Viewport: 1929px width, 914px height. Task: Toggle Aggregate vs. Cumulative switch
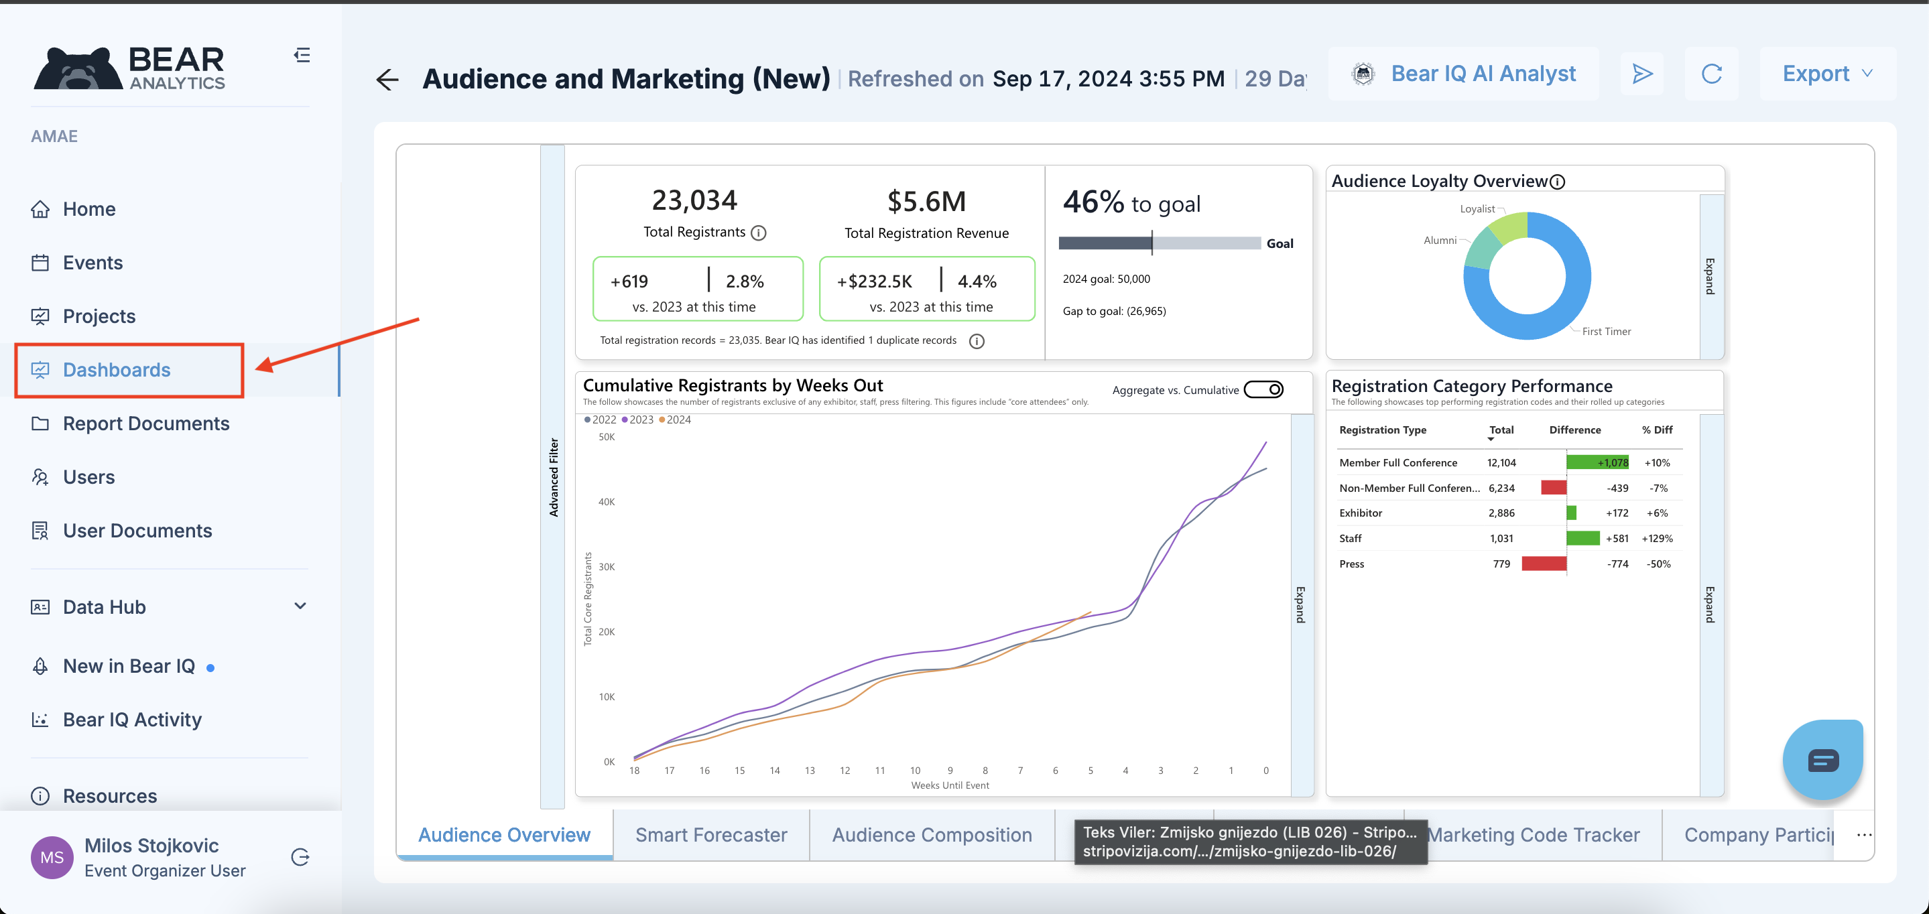click(1264, 390)
